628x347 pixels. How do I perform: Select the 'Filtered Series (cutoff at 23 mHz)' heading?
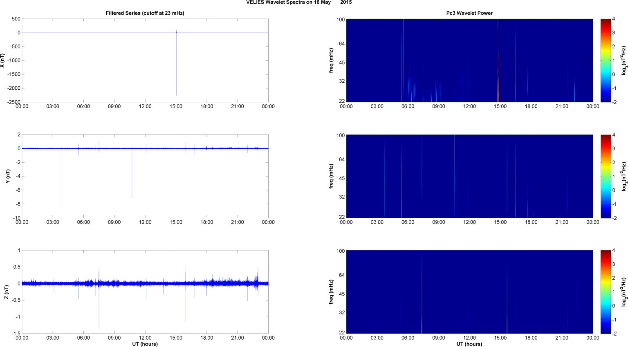pyautogui.click(x=145, y=13)
